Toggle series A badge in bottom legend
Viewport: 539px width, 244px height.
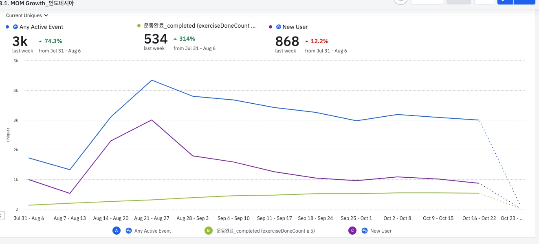pos(117,231)
